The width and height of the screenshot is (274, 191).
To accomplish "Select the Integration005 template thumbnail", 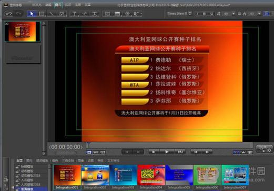I will (179, 177).
